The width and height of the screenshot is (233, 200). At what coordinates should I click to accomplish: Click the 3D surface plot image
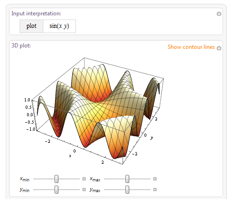[x=97, y=111]
